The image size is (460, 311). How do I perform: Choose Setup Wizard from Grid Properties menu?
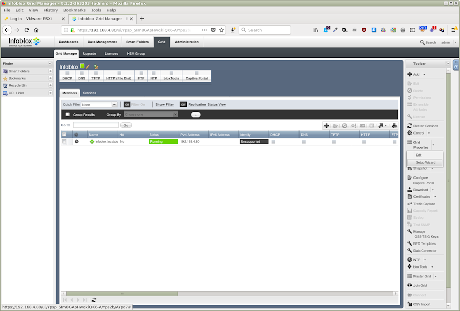(425, 162)
